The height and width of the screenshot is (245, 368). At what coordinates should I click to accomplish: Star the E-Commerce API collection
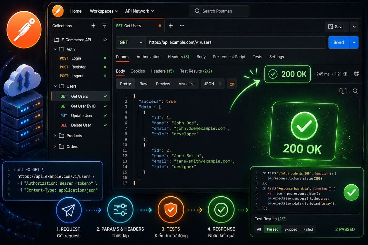click(105, 40)
